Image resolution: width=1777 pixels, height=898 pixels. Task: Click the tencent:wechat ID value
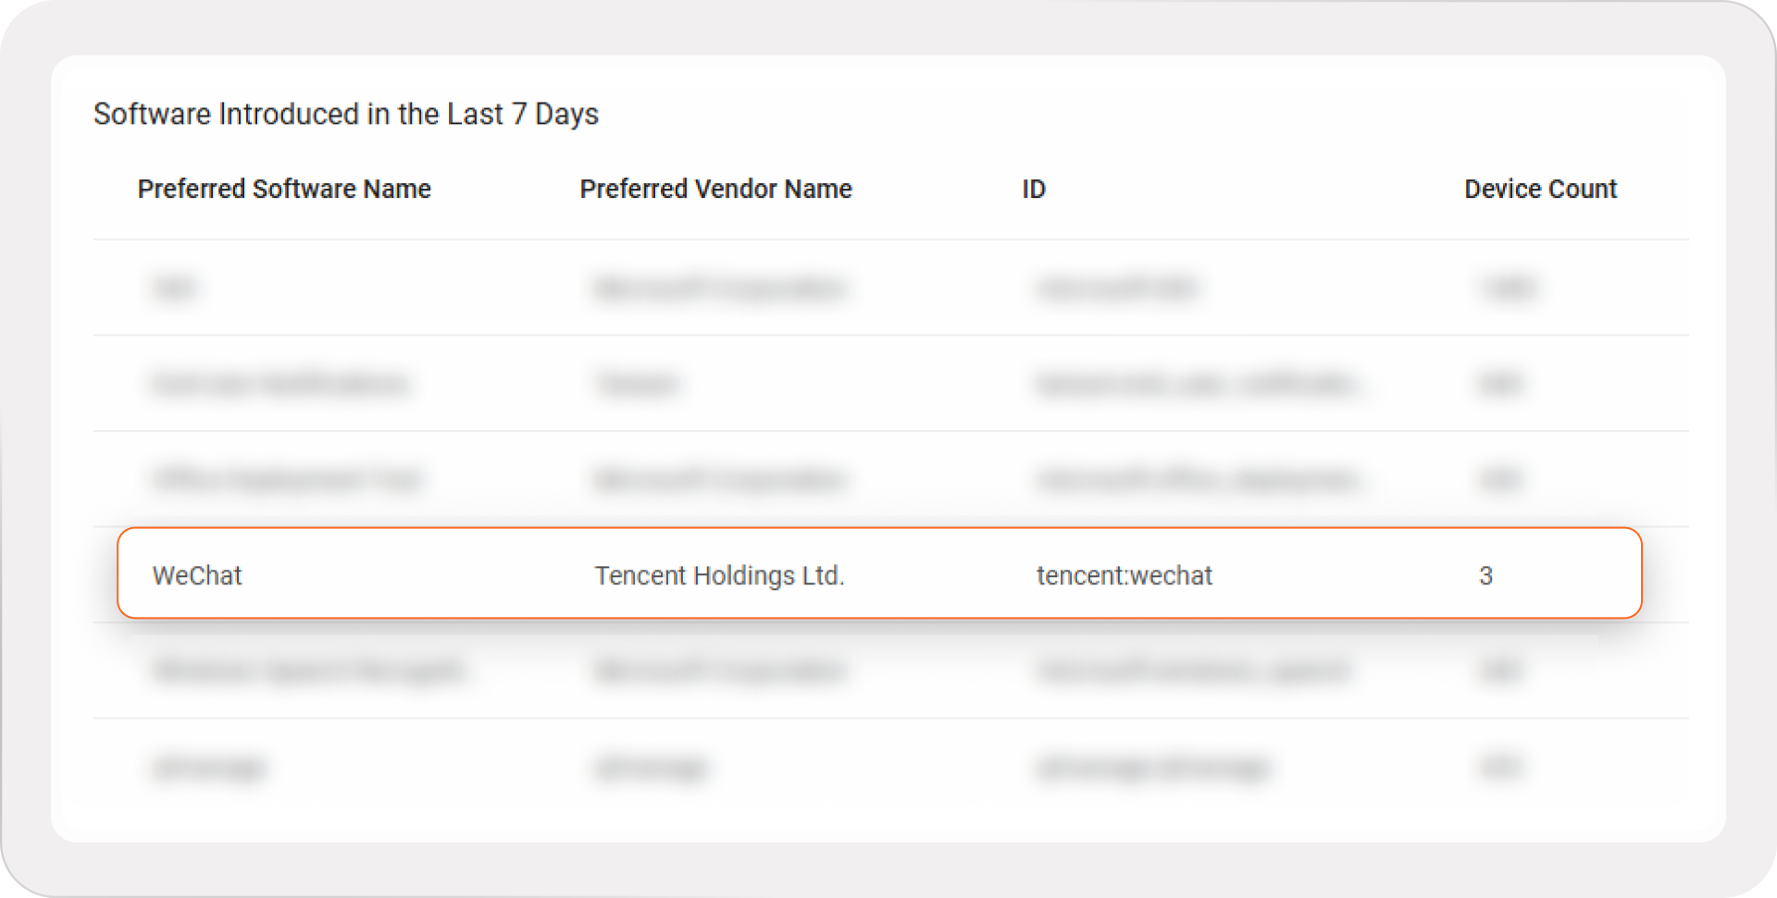pyautogui.click(x=1124, y=575)
